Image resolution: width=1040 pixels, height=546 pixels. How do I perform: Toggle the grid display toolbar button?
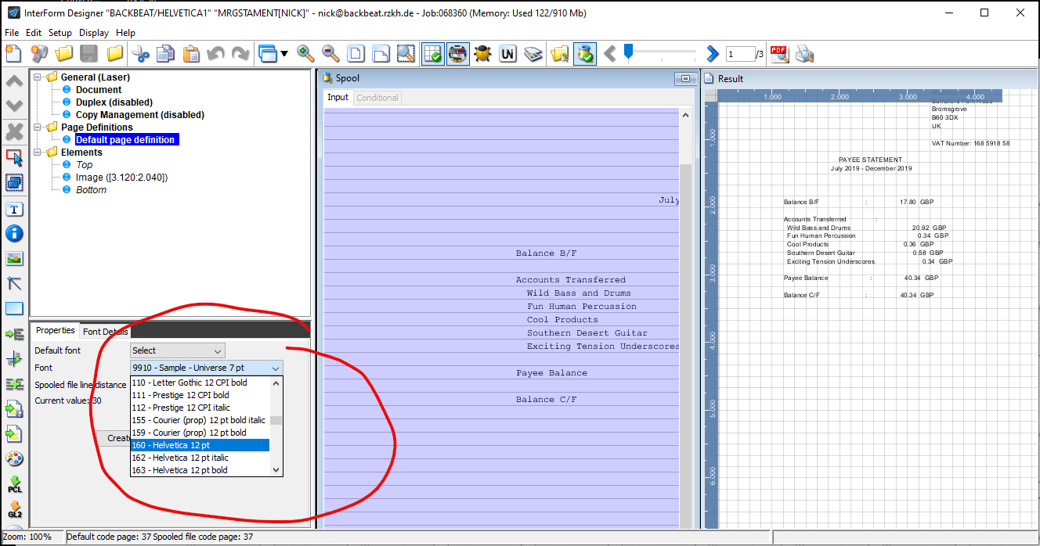(432, 53)
